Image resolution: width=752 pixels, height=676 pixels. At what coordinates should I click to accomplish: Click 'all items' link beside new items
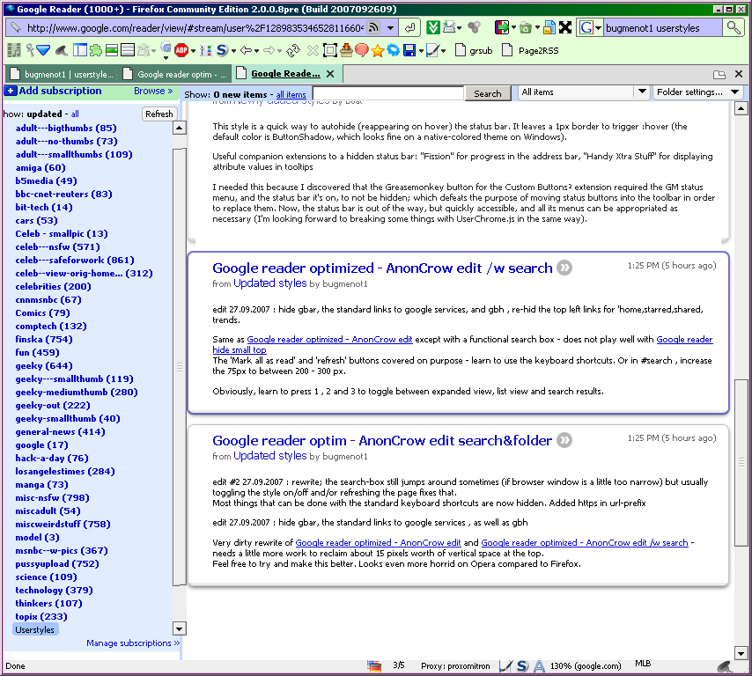pyautogui.click(x=291, y=95)
